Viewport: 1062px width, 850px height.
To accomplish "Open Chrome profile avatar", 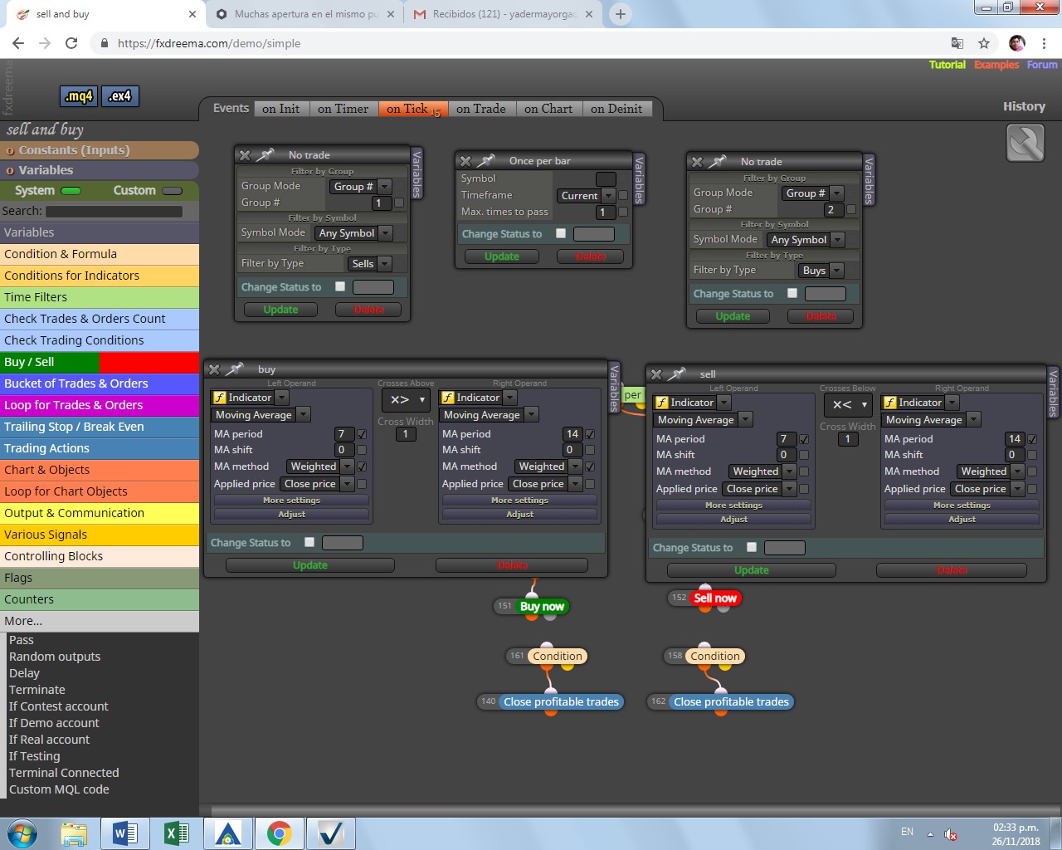I will pyautogui.click(x=1017, y=43).
